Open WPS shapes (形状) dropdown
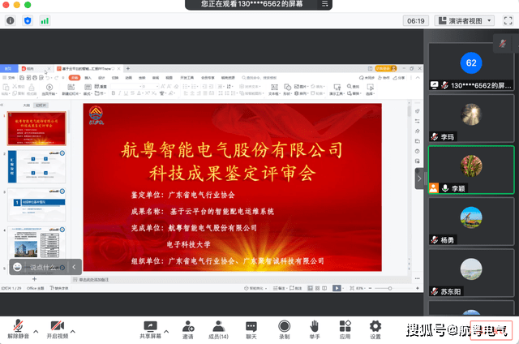Viewport: 519px width, 344px height. tap(287, 89)
